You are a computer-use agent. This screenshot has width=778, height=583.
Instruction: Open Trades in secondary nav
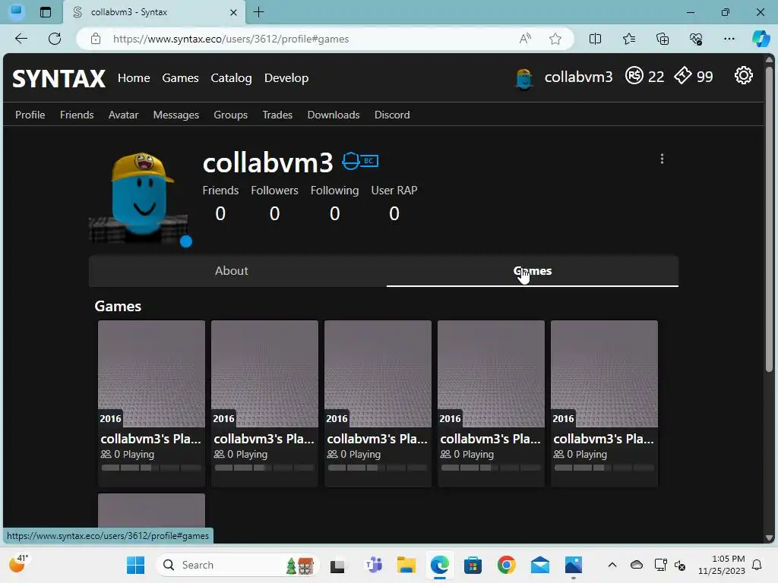pos(277,115)
